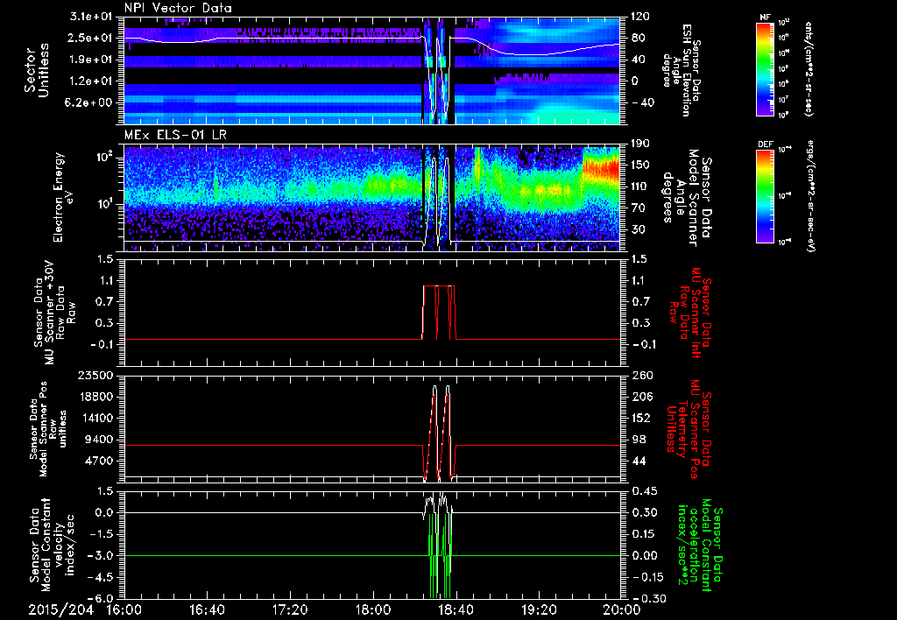Click the 18:00 time tick label

[x=373, y=610]
